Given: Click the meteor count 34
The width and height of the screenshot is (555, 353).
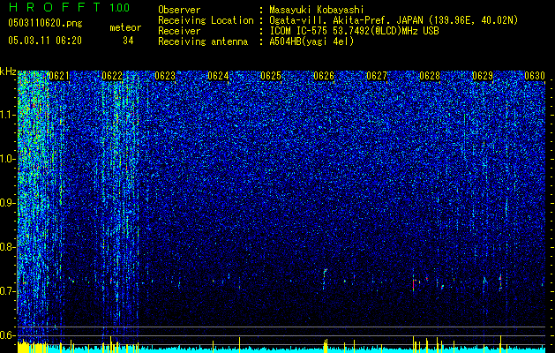Looking at the screenshot, I should click(128, 41).
